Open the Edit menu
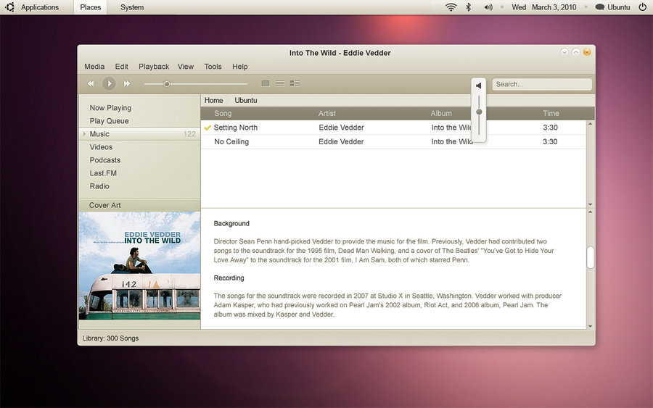653x408 pixels. point(122,67)
